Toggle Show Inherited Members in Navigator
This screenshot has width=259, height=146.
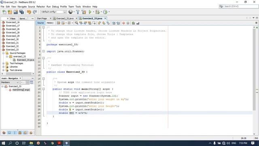[4, 133]
